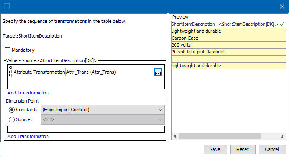The image size is (289, 157).
Task: Click the preview horizontal scrollbar thumb
Action: coord(220,136)
